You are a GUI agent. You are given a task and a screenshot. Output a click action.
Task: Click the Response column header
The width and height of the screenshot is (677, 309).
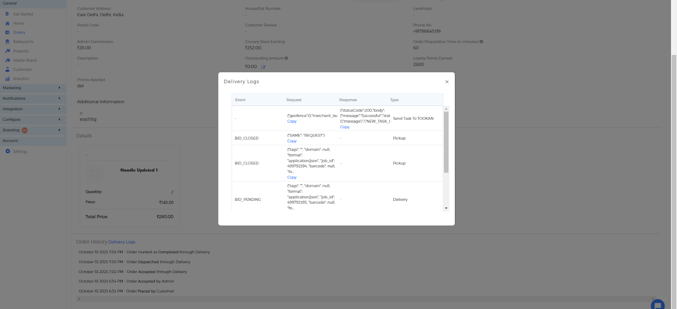pos(348,100)
